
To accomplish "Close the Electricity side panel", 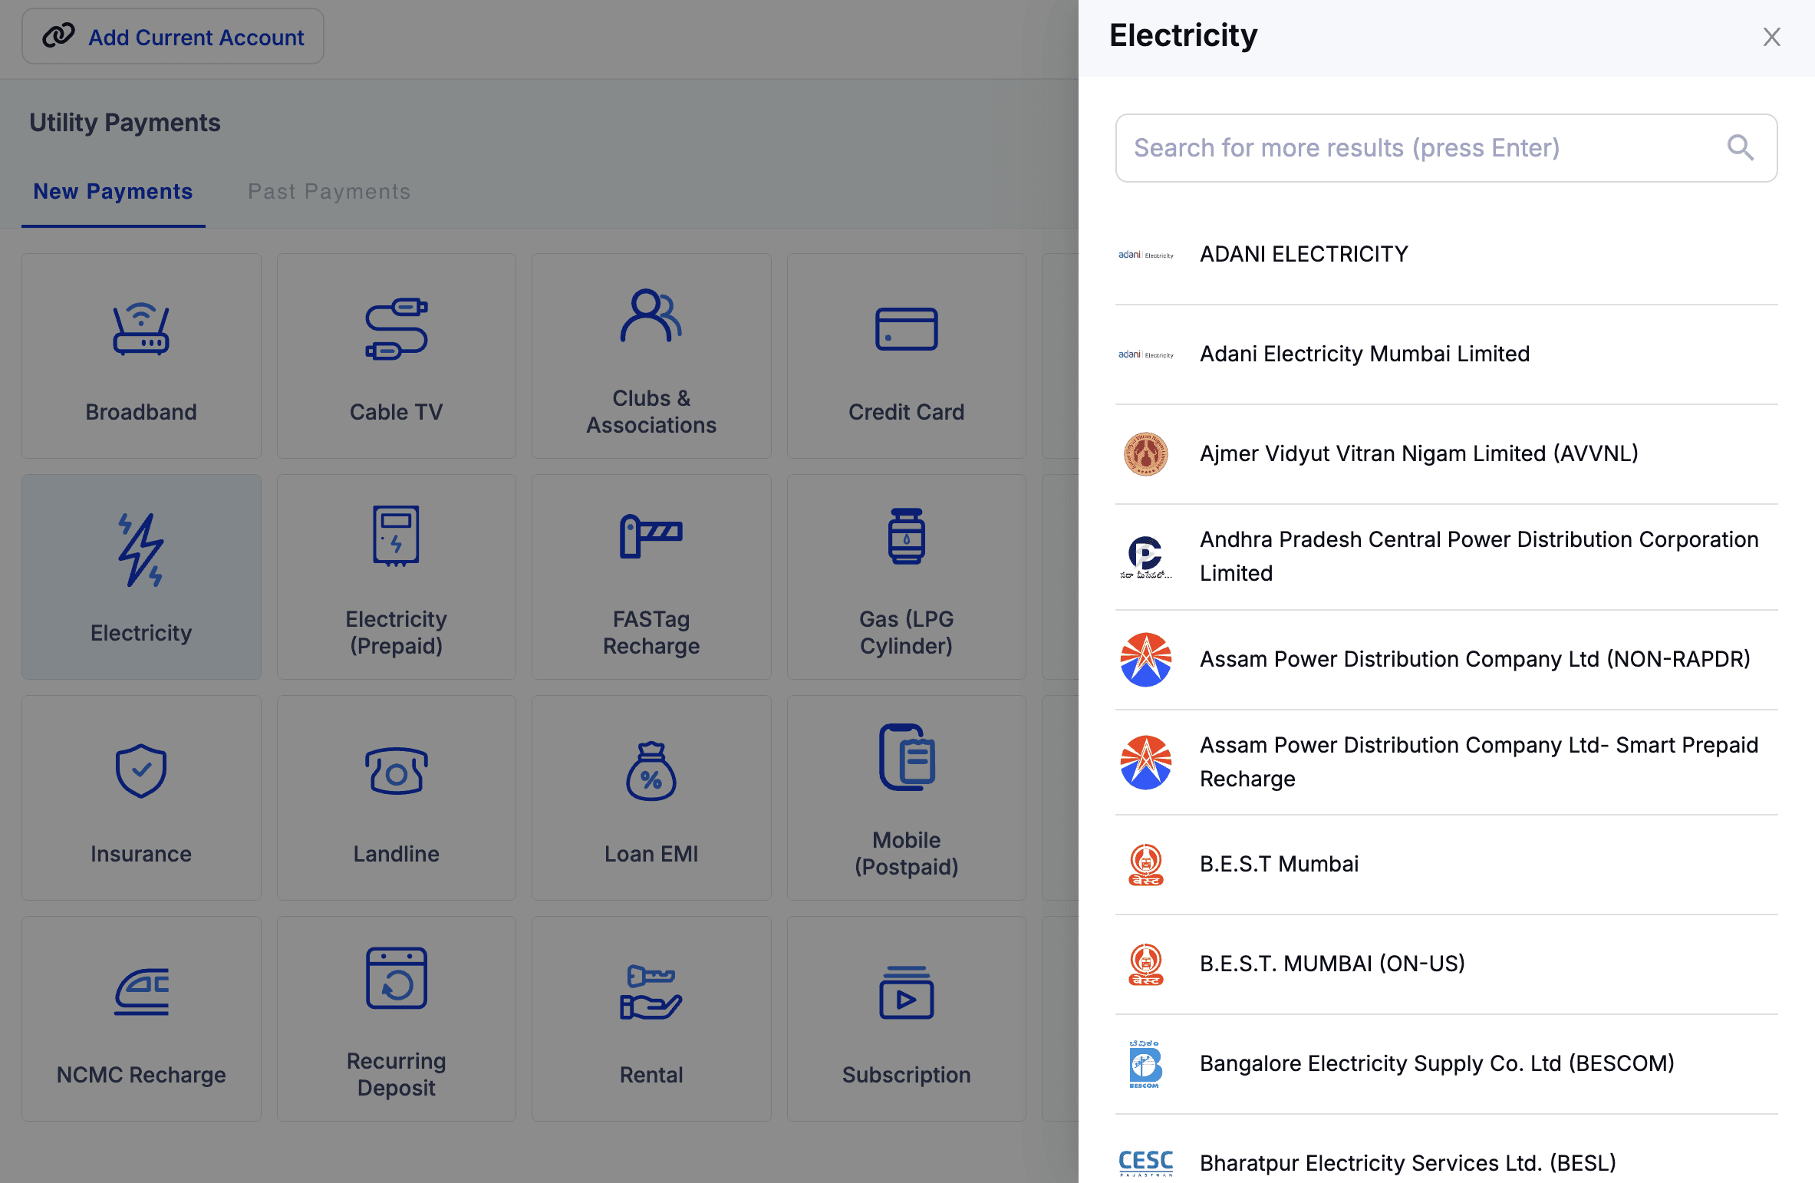I will coord(1771,37).
